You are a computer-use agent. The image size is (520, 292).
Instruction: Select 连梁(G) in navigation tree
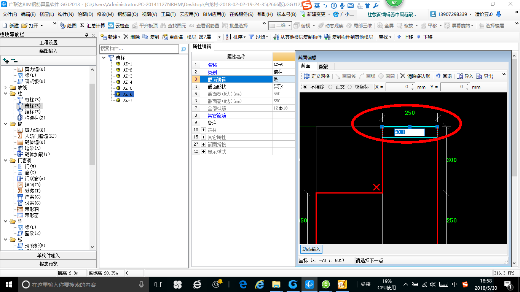pos(32,197)
